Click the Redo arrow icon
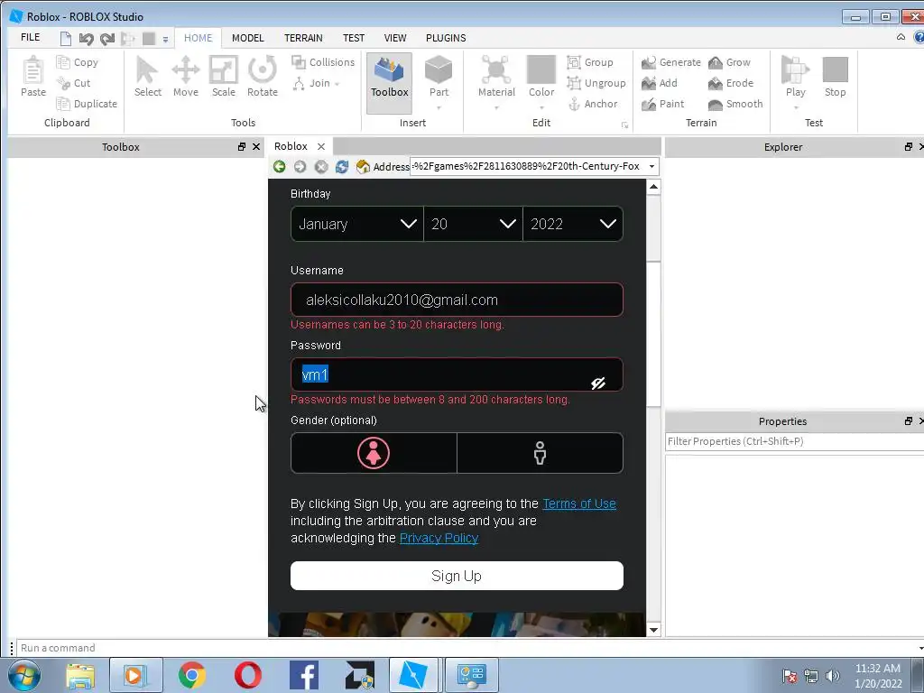924x693 pixels. tap(106, 39)
